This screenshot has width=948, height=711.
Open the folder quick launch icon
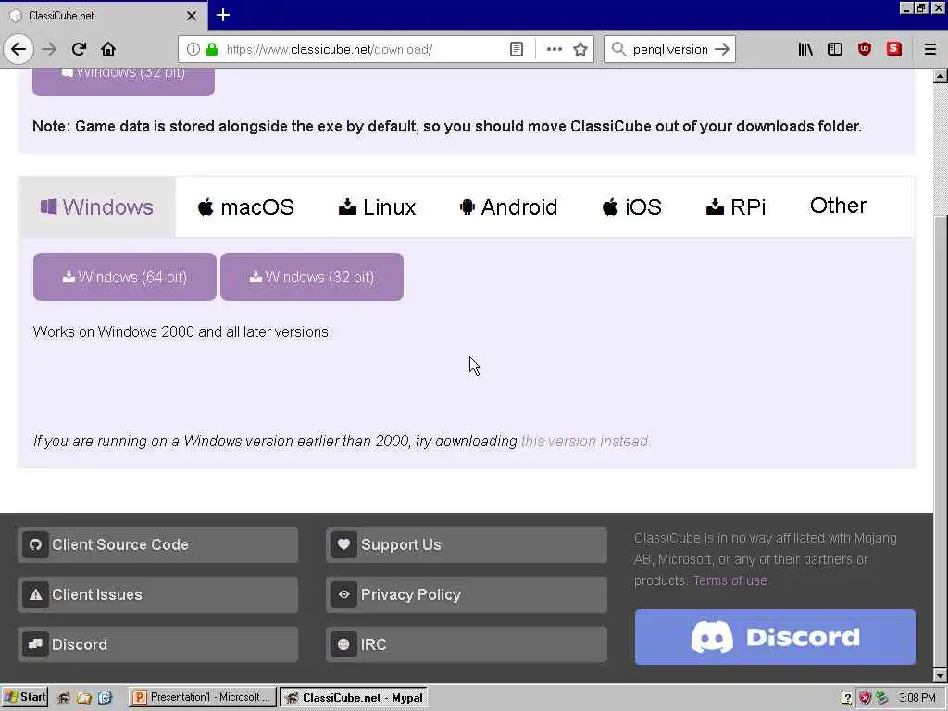coord(83,698)
